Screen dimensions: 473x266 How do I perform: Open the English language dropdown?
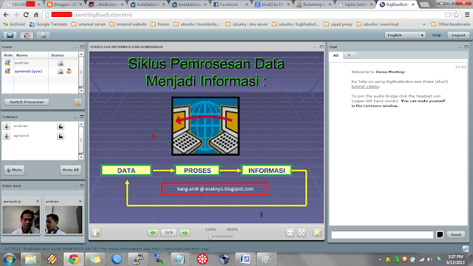405,35
